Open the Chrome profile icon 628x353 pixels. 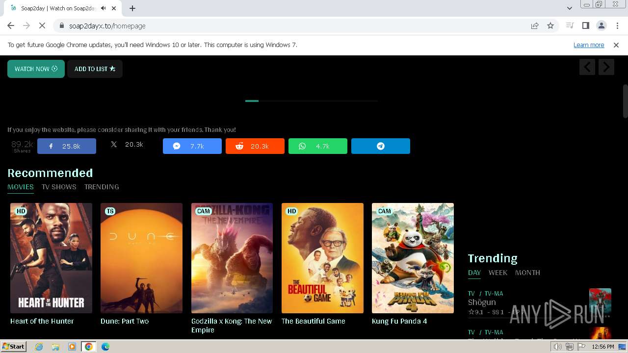coord(601,25)
